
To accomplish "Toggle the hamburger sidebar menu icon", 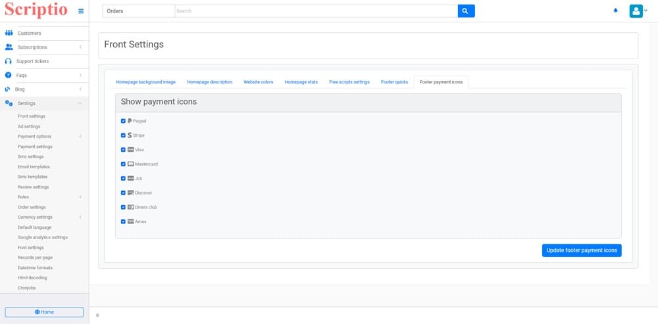I will 81,11.
